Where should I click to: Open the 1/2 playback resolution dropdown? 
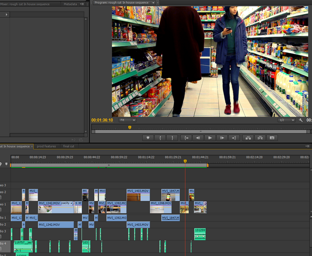[286, 120]
